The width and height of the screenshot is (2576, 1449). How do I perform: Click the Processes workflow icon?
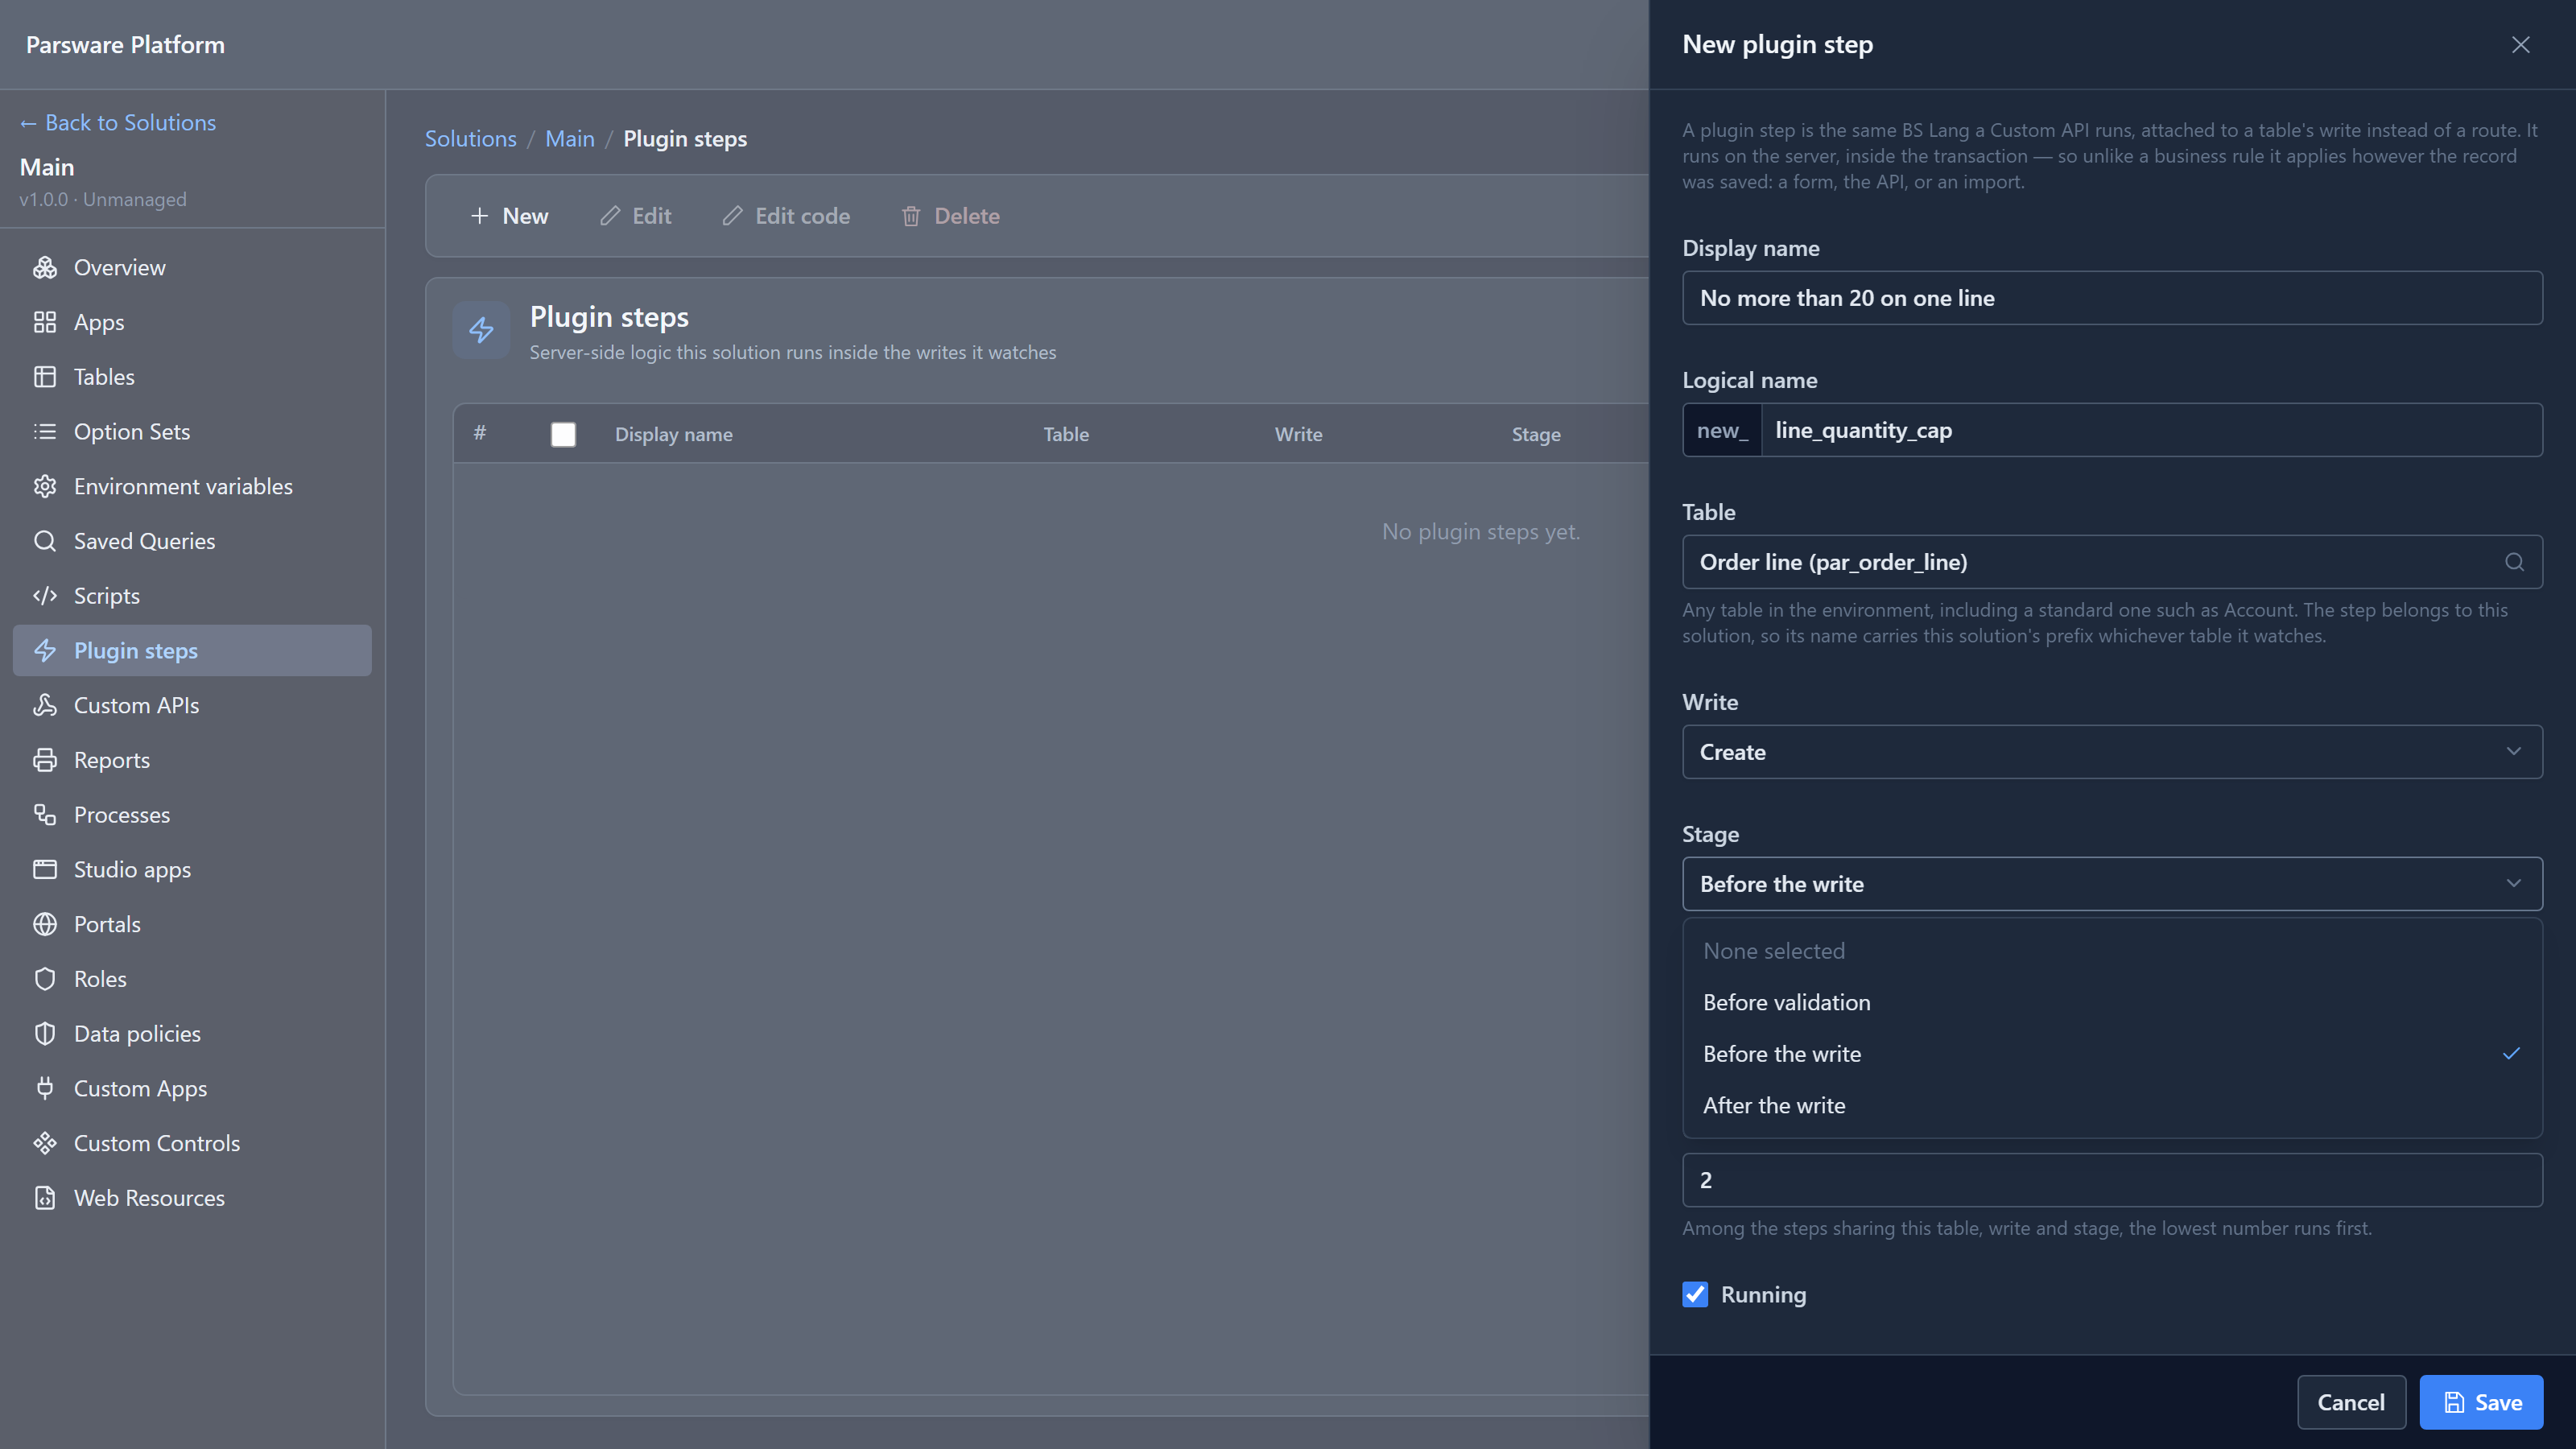click(45, 815)
